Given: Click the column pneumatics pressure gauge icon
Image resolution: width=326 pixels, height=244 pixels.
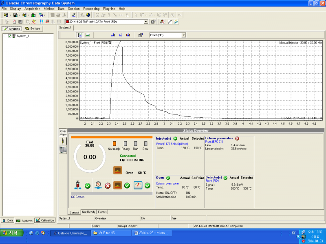Looking at the screenshot, I should click(98, 185).
